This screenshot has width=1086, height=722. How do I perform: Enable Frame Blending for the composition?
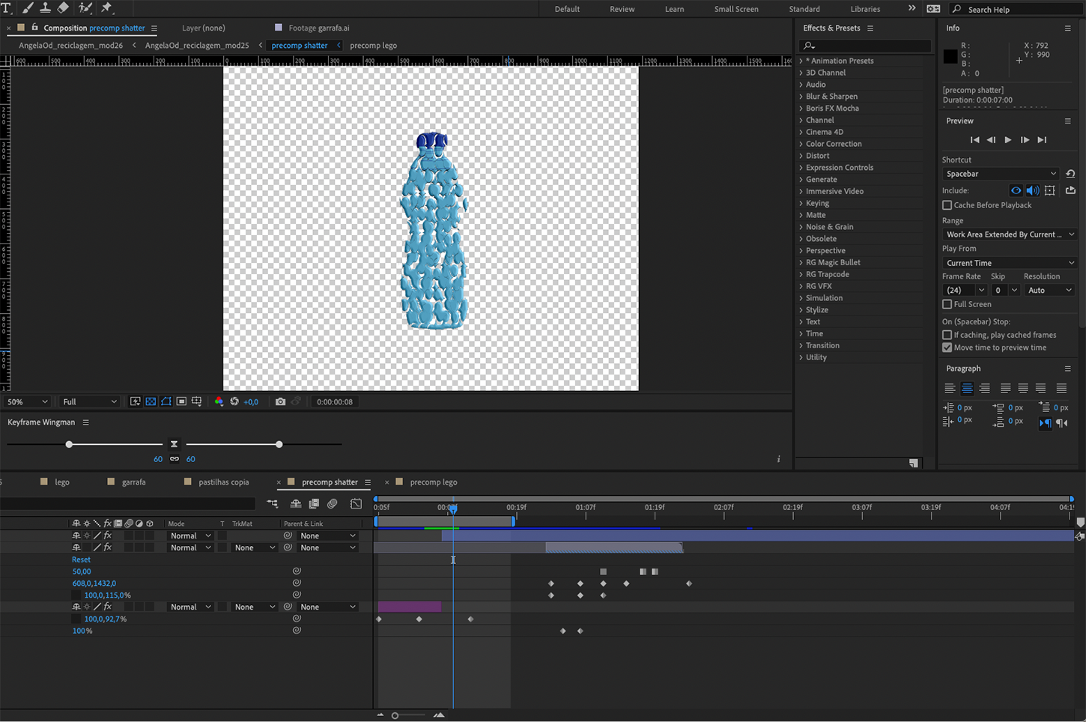[314, 504]
